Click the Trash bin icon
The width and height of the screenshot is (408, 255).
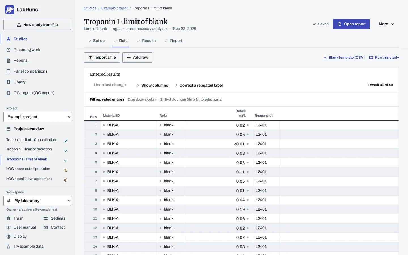click(8, 218)
